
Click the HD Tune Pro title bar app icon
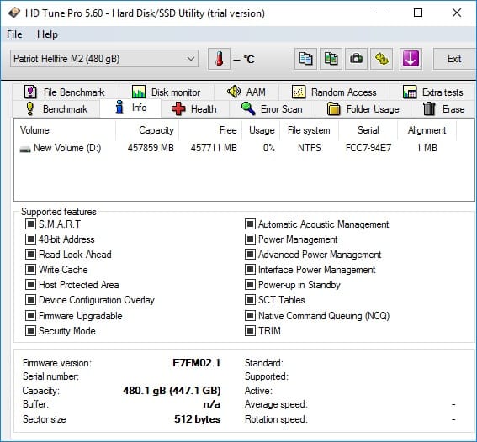14,13
